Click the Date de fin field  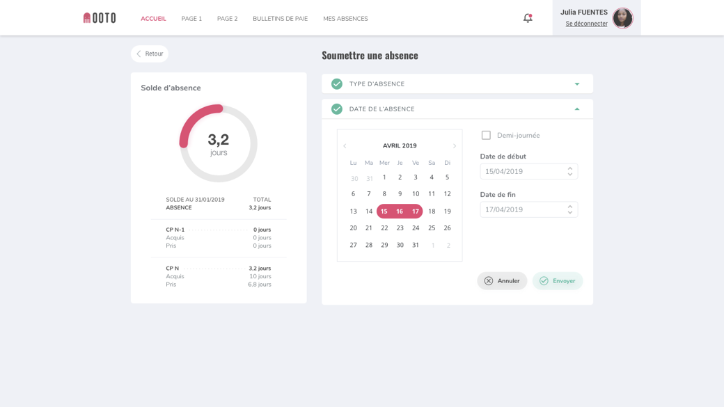(x=528, y=209)
